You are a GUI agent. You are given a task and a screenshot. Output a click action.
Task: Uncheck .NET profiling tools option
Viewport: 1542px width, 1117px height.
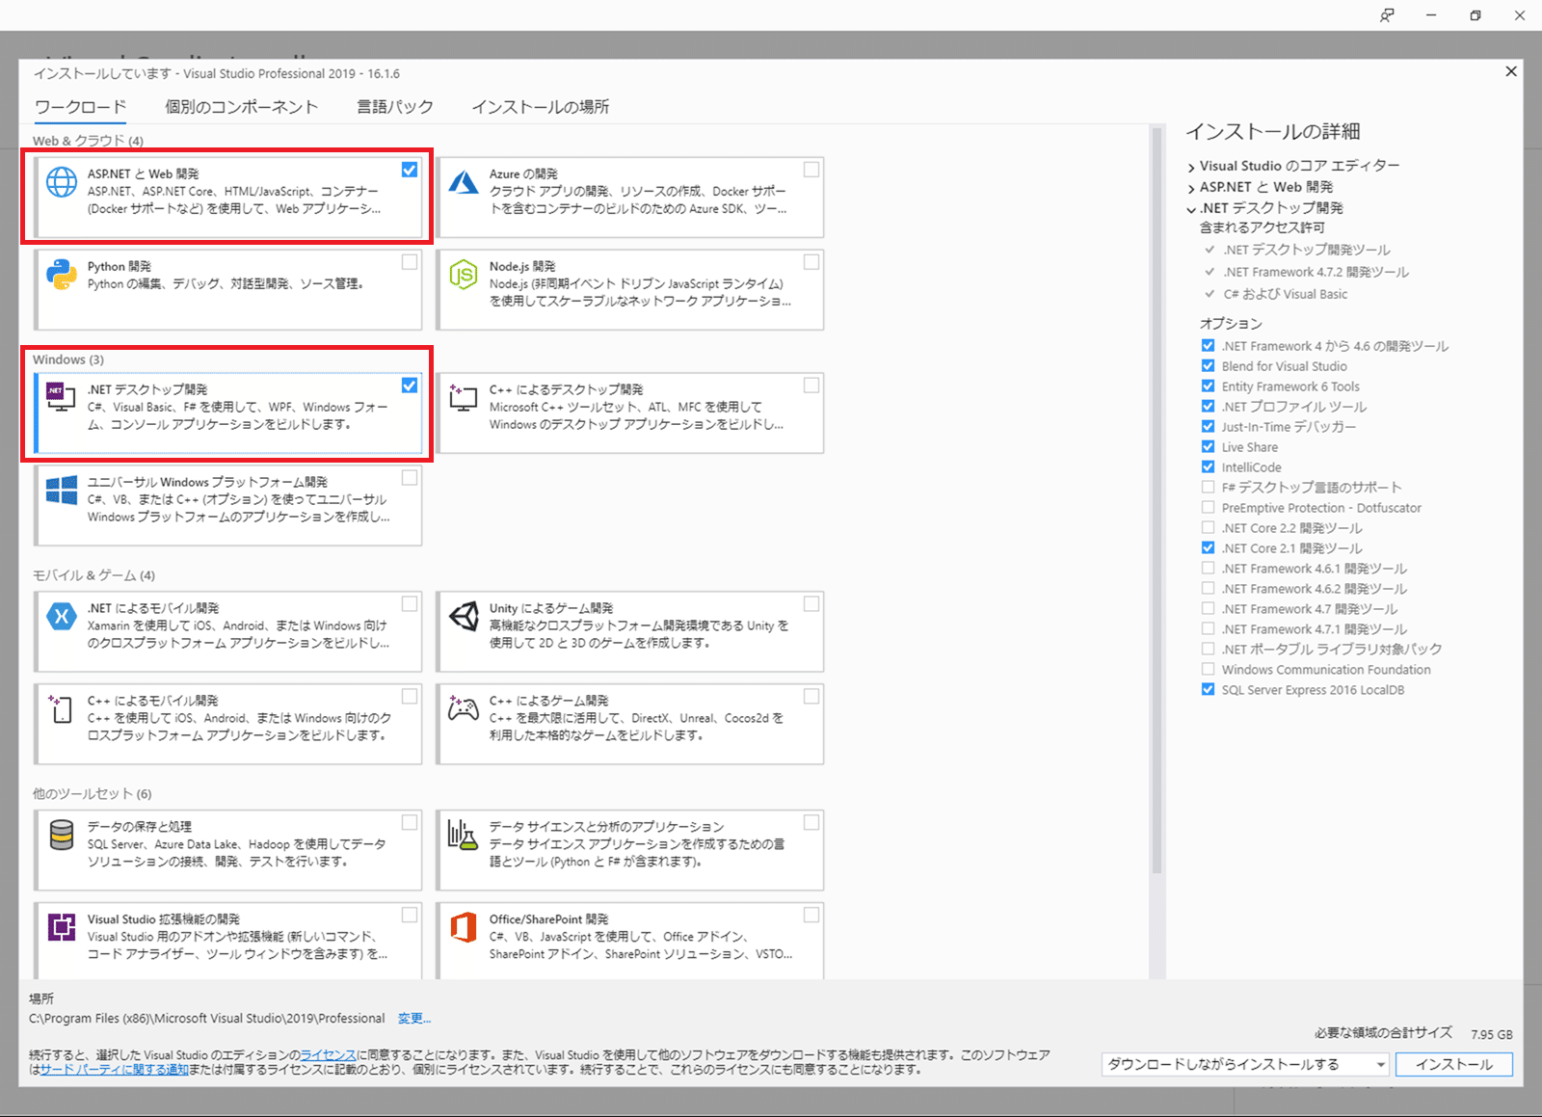[x=1208, y=407]
